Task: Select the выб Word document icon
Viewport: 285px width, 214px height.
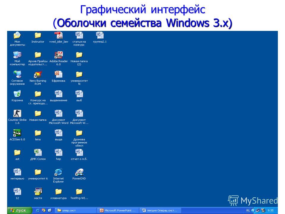Action: 79,94
